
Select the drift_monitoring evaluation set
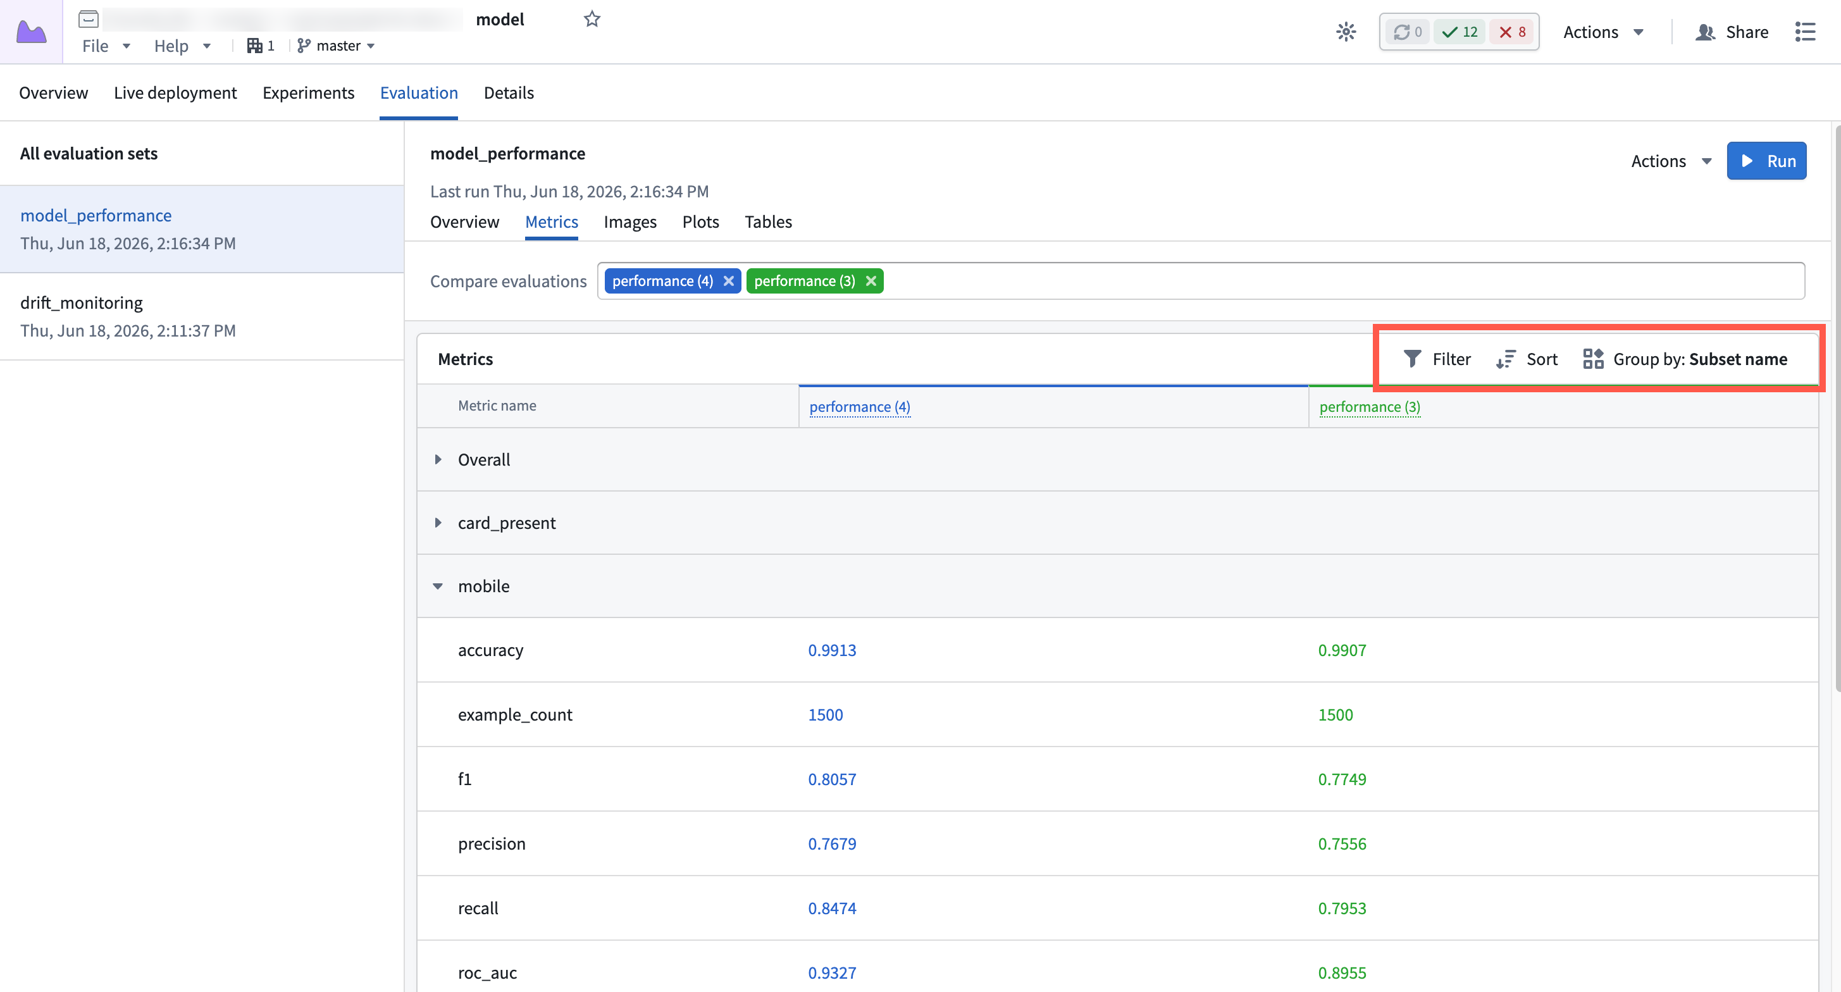point(202,316)
